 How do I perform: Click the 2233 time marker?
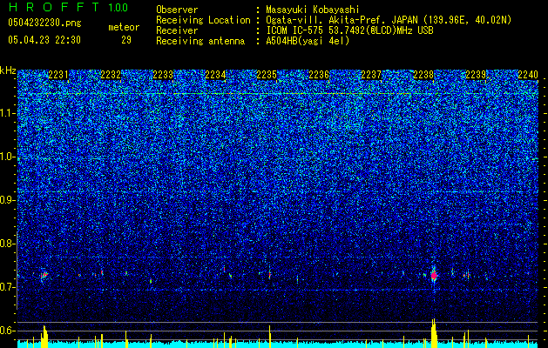pos(163,75)
